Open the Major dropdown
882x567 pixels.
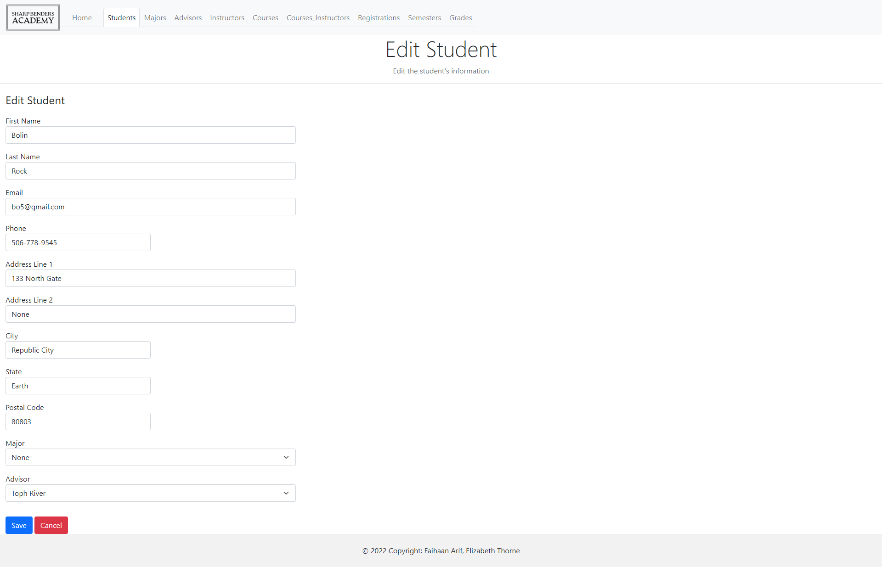pyautogui.click(x=151, y=457)
